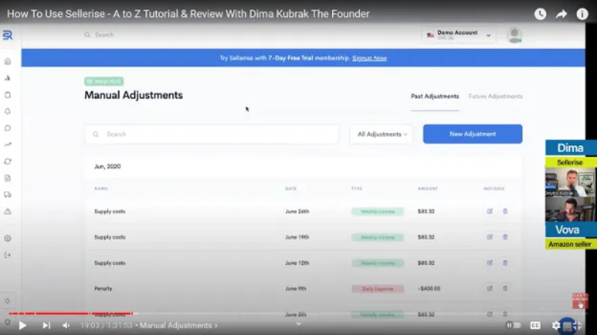Delete the June 12th Supply costs adjustment
The image size is (597, 335).
[x=505, y=263]
